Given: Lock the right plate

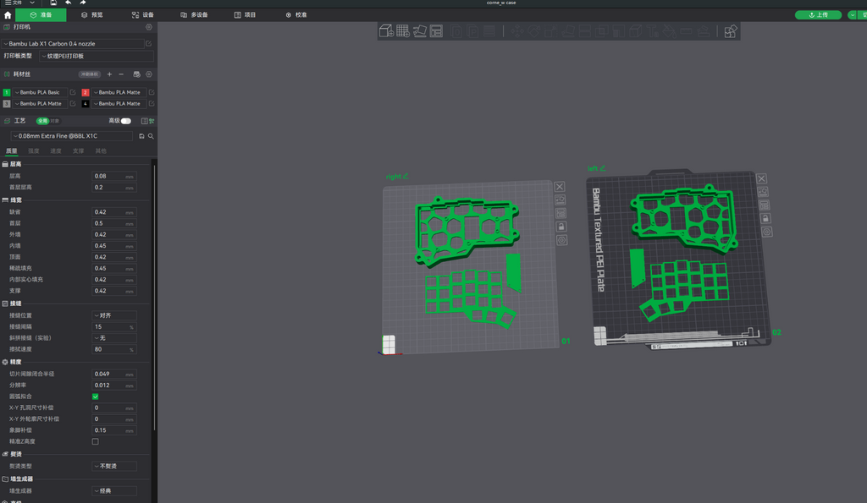Looking at the screenshot, I should (x=561, y=227).
